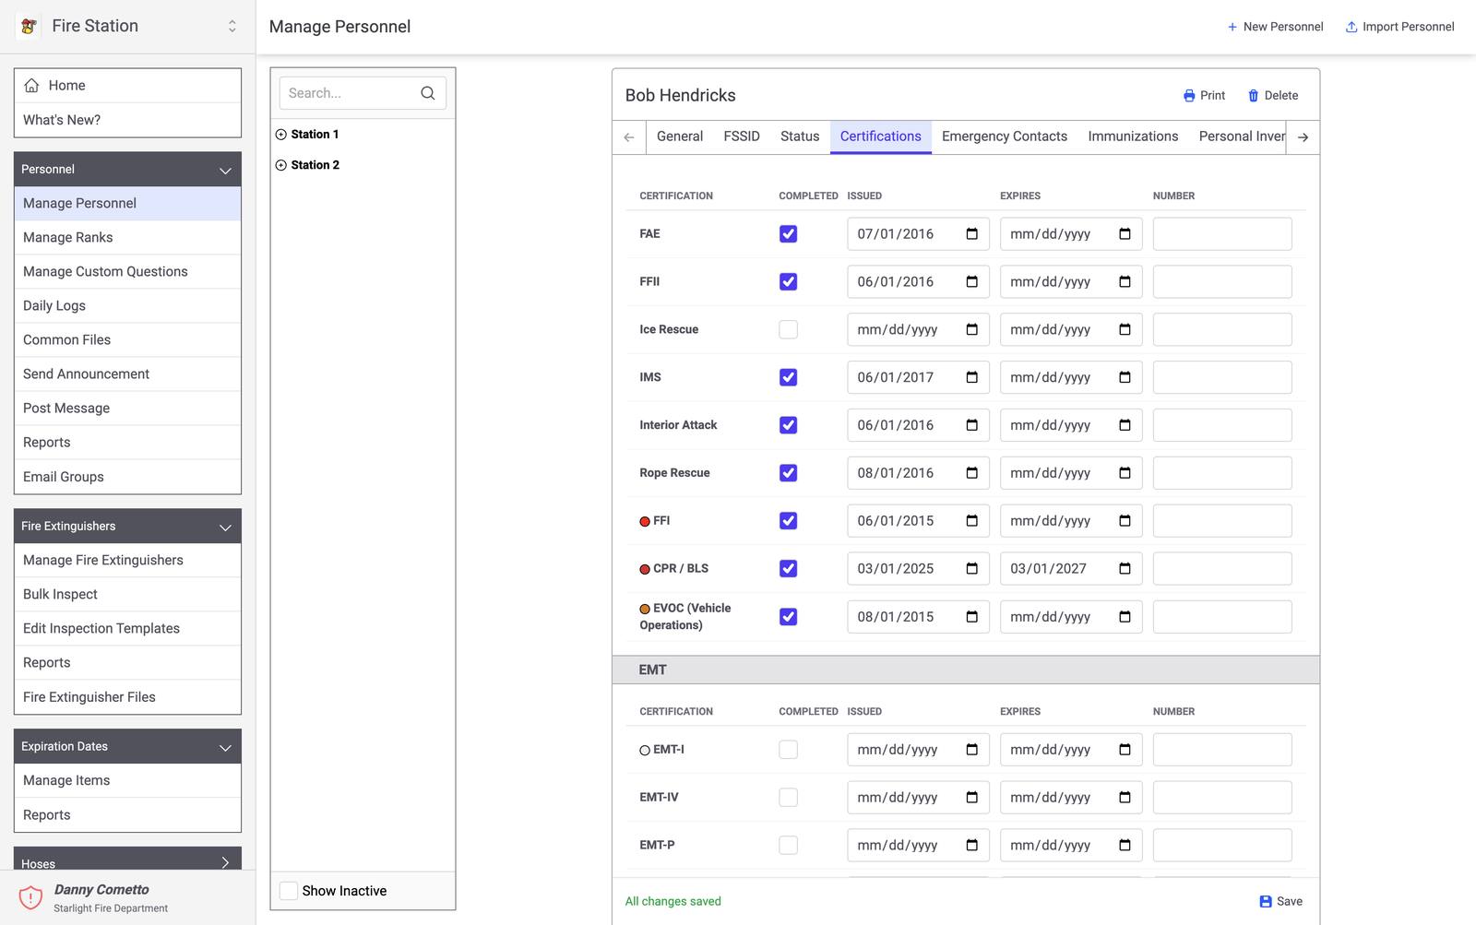Toggle IMS completed checkbox

click(x=788, y=377)
